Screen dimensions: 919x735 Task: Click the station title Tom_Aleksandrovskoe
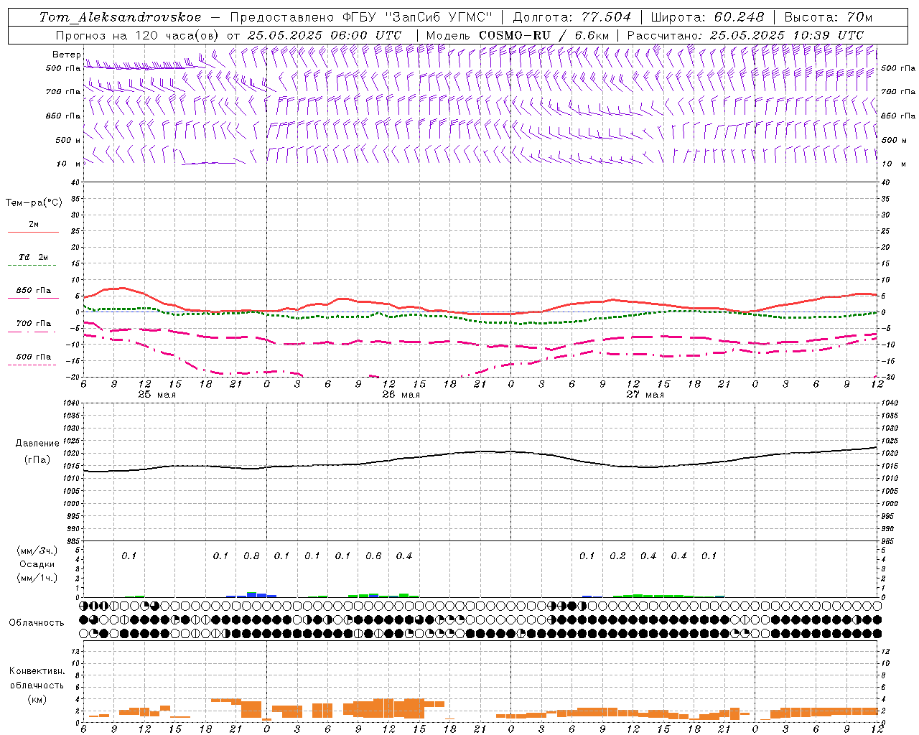120,17
